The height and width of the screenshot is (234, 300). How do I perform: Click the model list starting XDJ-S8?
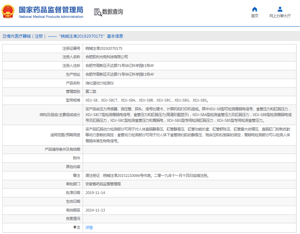[x=147, y=100]
